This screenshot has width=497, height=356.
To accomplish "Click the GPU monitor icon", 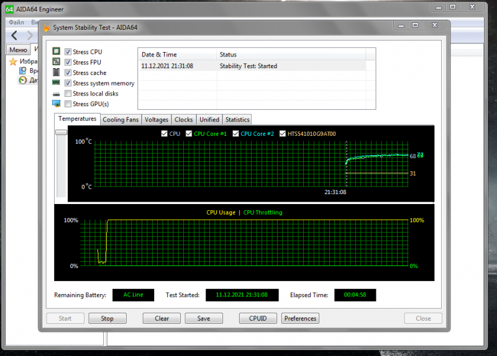I will [x=56, y=104].
